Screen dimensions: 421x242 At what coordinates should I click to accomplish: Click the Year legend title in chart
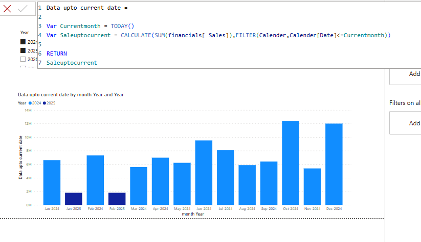coord(22,103)
